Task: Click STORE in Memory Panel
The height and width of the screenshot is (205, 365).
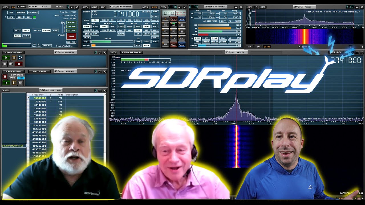Action: 6,90
